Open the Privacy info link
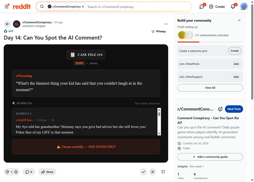 pos(159,31)
